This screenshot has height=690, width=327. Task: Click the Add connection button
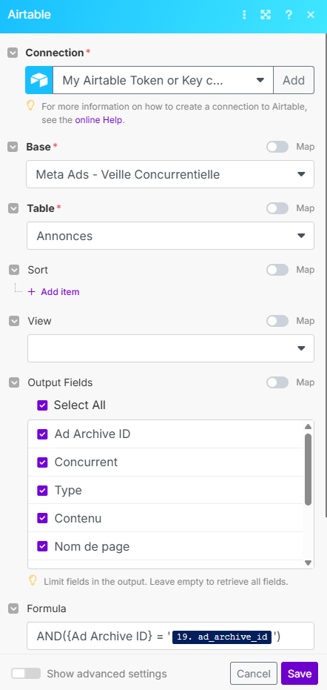coord(294,80)
